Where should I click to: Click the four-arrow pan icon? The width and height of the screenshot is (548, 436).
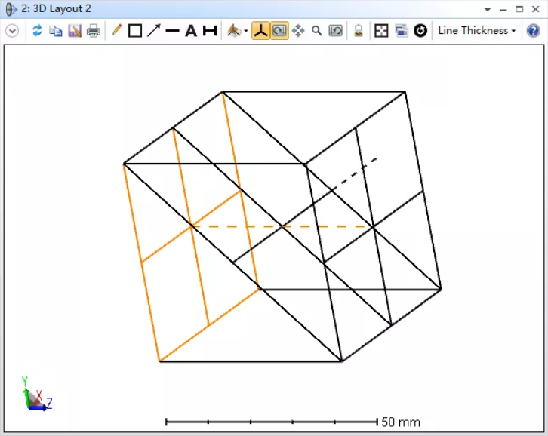tap(298, 31)
